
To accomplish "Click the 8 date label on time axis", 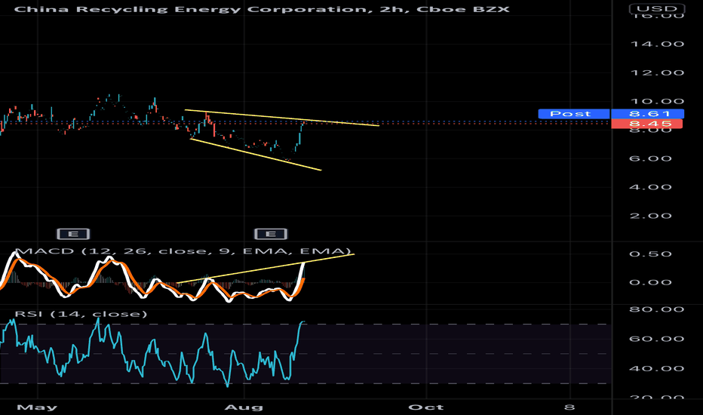I will (569, 407).
